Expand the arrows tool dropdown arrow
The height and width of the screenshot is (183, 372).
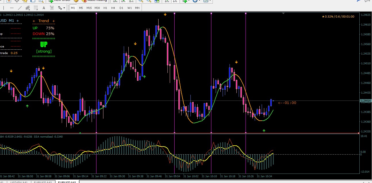click(64, 8)
